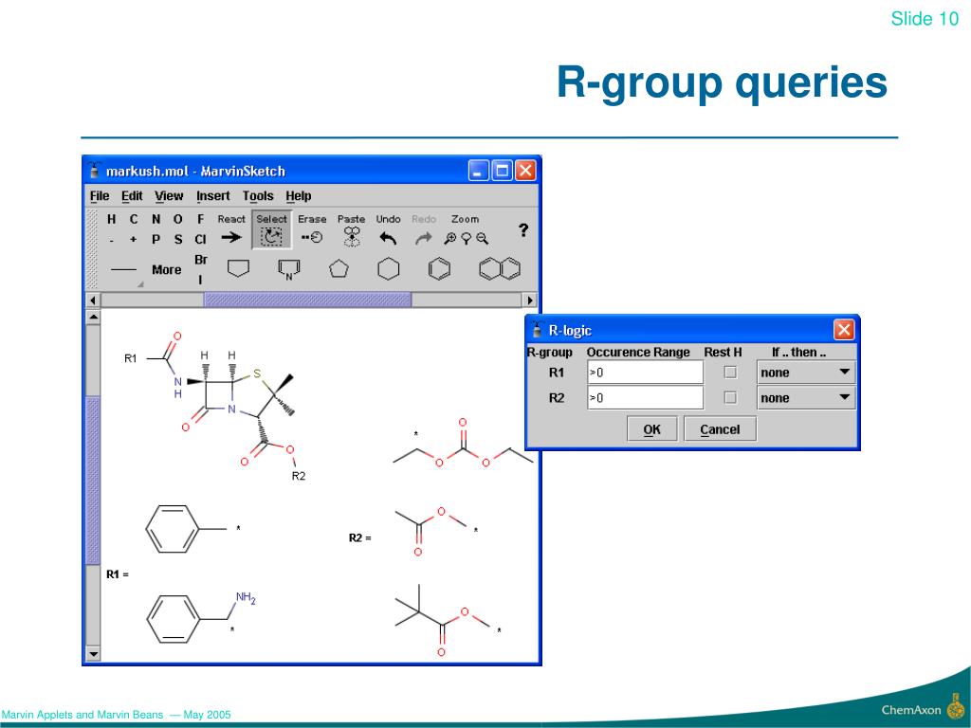This screenshot has width=971, height=728.
Task: Click the "R1 =" definition label
Action: coord(118,574)
